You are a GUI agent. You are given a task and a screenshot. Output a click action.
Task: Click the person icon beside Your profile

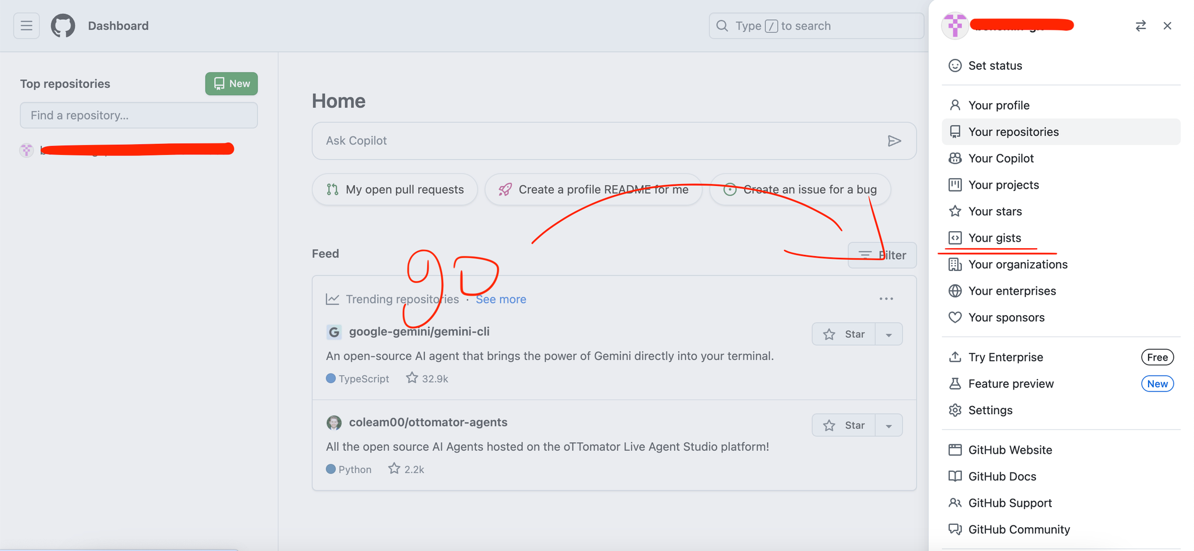tap(955, 105)
